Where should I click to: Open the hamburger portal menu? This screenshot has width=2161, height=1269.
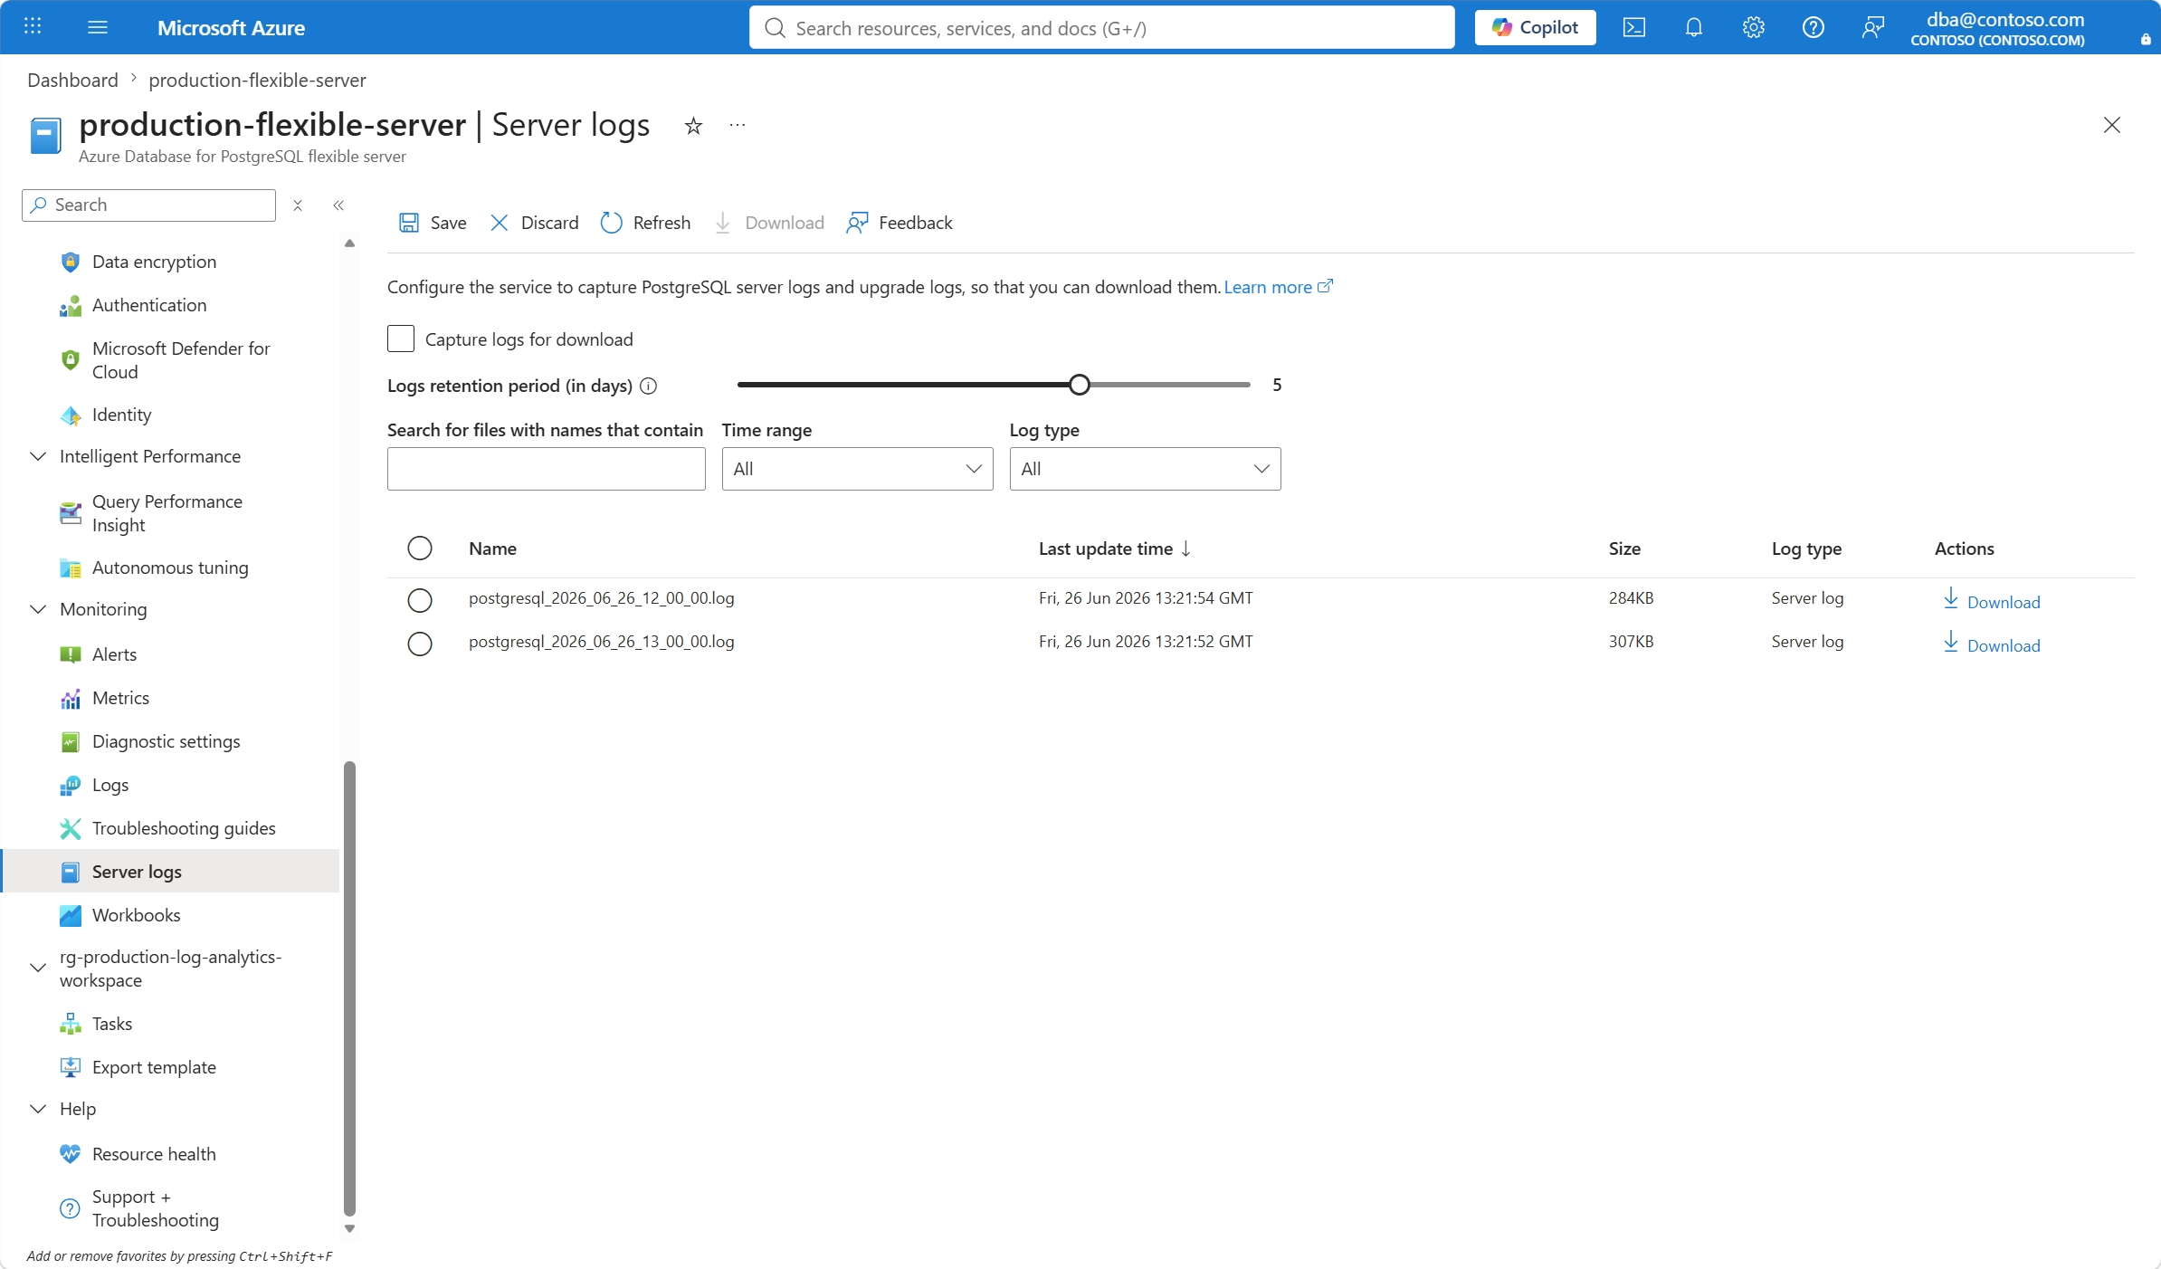click(98, 27)
